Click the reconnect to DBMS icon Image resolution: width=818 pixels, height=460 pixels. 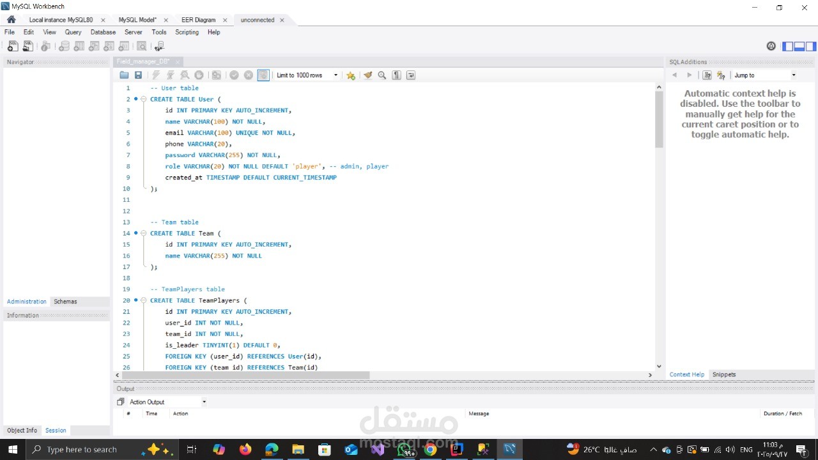159,46
